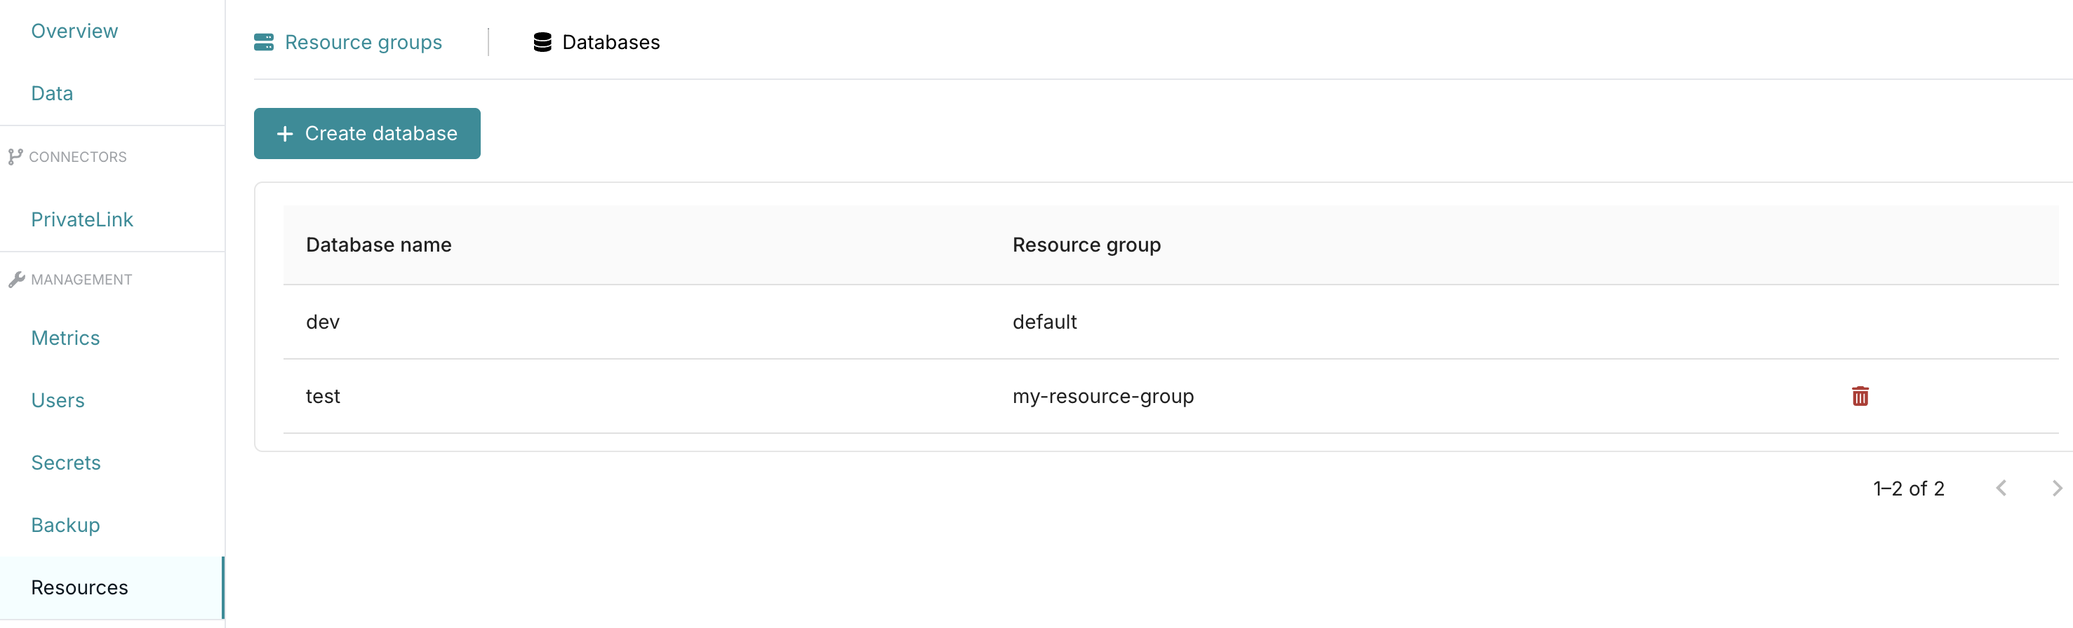Click the Resource group column header
Image resolution: width=2073 pixels, height=628 pixels.
(x=1086, y=245)
